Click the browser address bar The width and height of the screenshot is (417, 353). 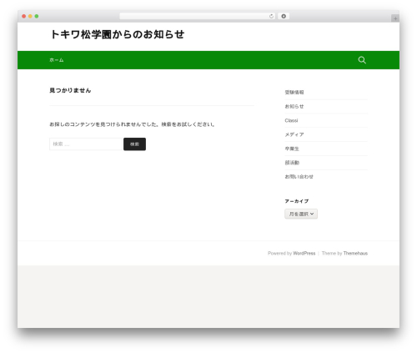pyautogui.click(x=198, y=17)
